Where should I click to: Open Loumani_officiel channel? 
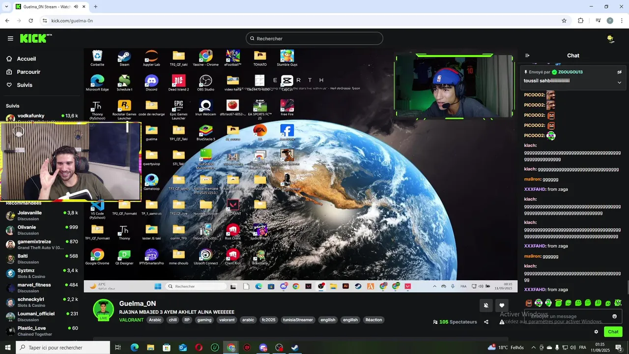point(42,316)
